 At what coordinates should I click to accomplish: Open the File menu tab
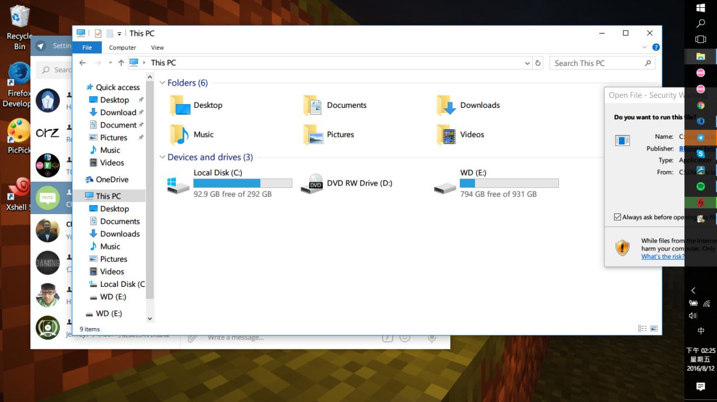tap(87, 48)
